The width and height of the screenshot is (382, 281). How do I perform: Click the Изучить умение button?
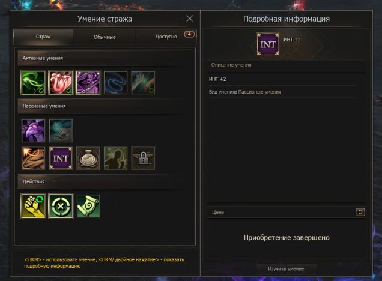286,269
